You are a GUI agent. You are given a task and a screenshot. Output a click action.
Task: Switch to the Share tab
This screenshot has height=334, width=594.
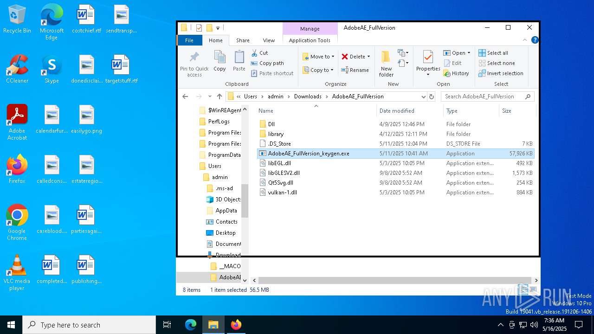coord(243,40)
